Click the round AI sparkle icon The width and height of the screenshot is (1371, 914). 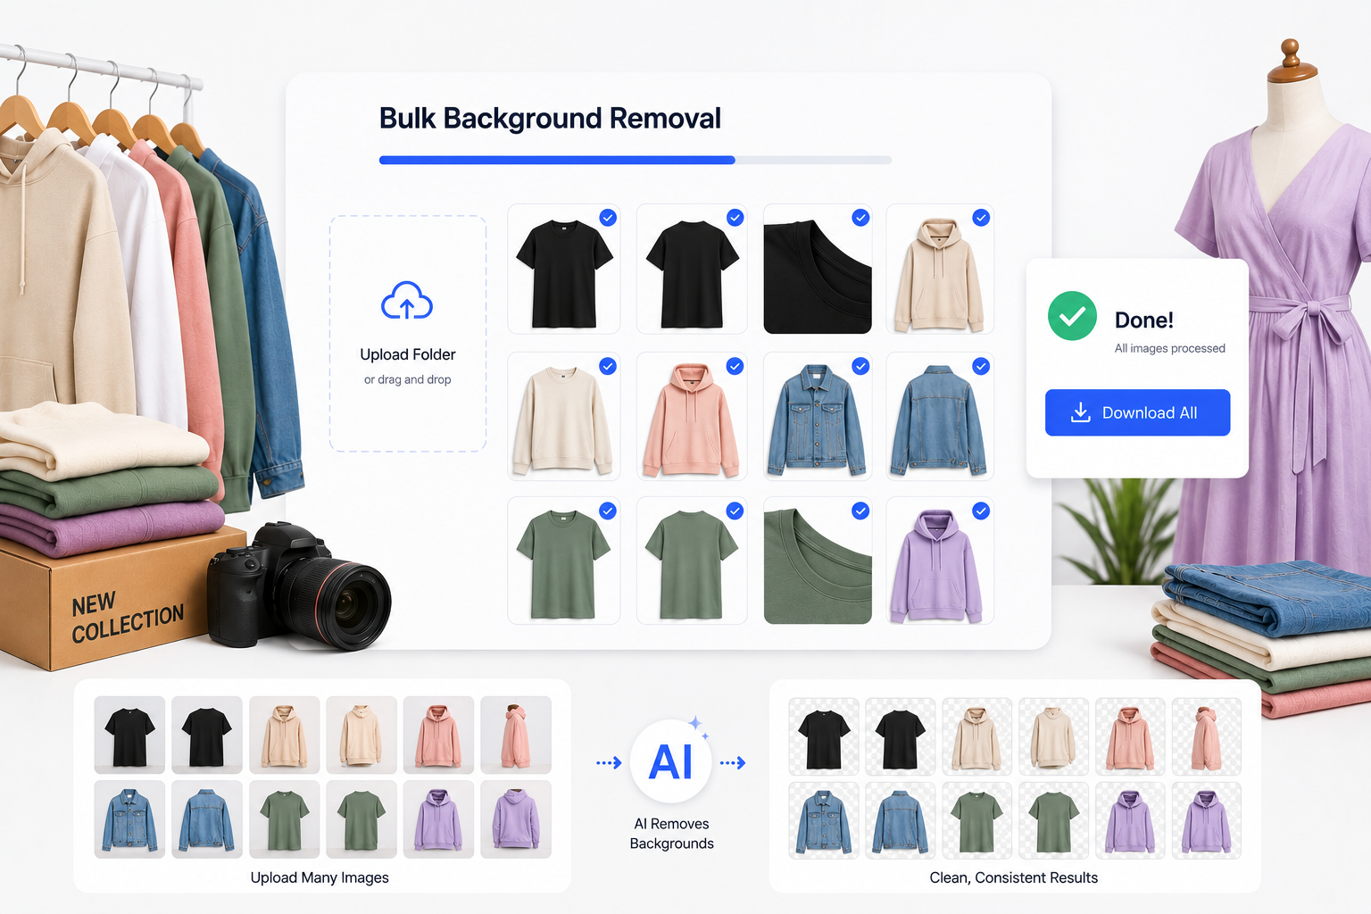coord(671,761)
